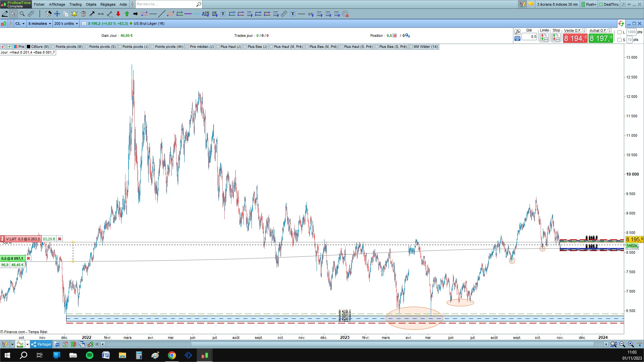644x362 pixels.
Task: Expand the drawing pencil dropdown arrow in bottom bar
Action: click(12, 344)
